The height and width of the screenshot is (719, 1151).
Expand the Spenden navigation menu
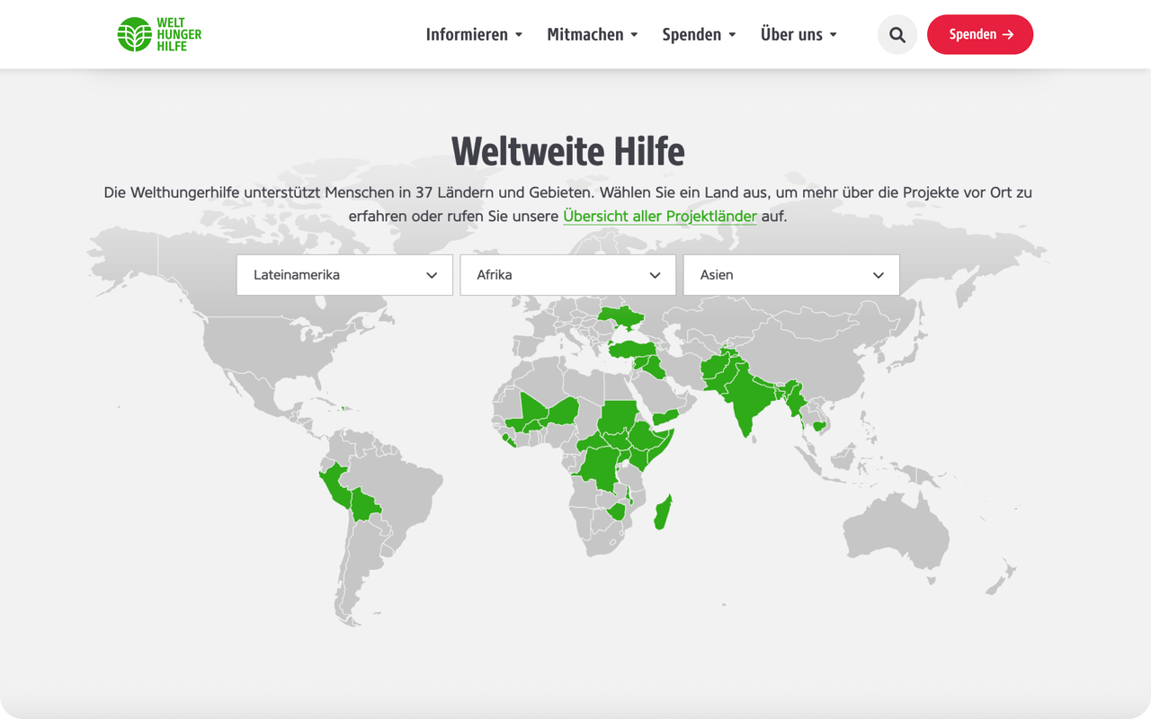click(x=699, y=34)
